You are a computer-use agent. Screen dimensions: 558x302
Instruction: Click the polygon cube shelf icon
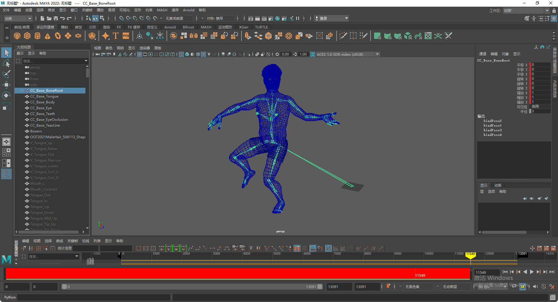[27, 36]
